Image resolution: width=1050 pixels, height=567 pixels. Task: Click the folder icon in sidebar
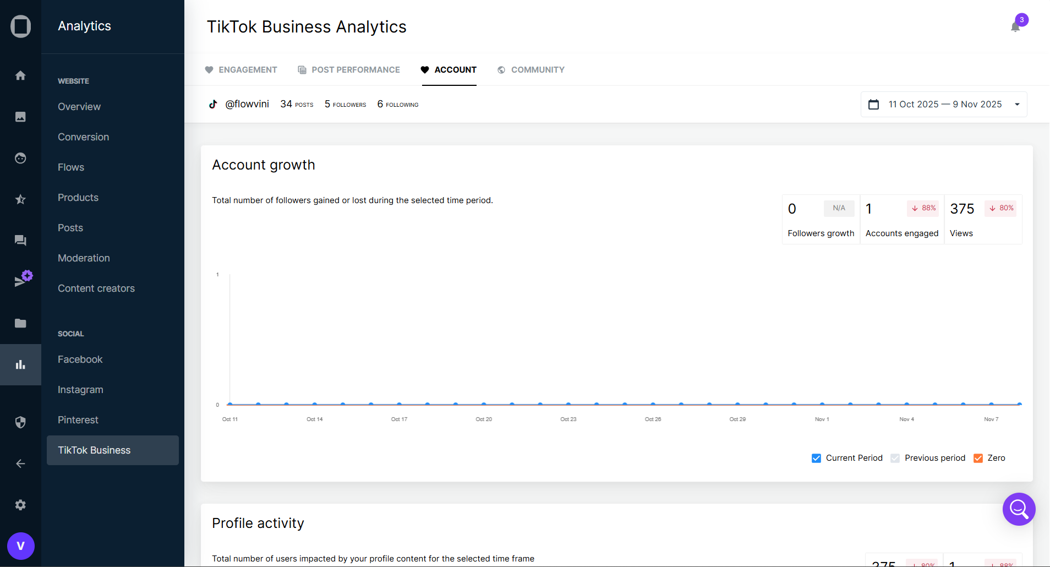pos(20,323)
